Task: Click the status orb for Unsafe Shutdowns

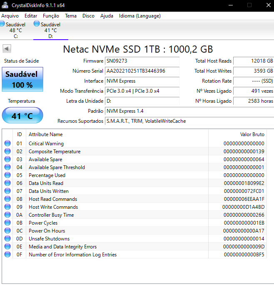Action: pos(7,238)
